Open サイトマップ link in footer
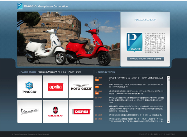This screenshot has height=137, width=187. coord(143,134)
